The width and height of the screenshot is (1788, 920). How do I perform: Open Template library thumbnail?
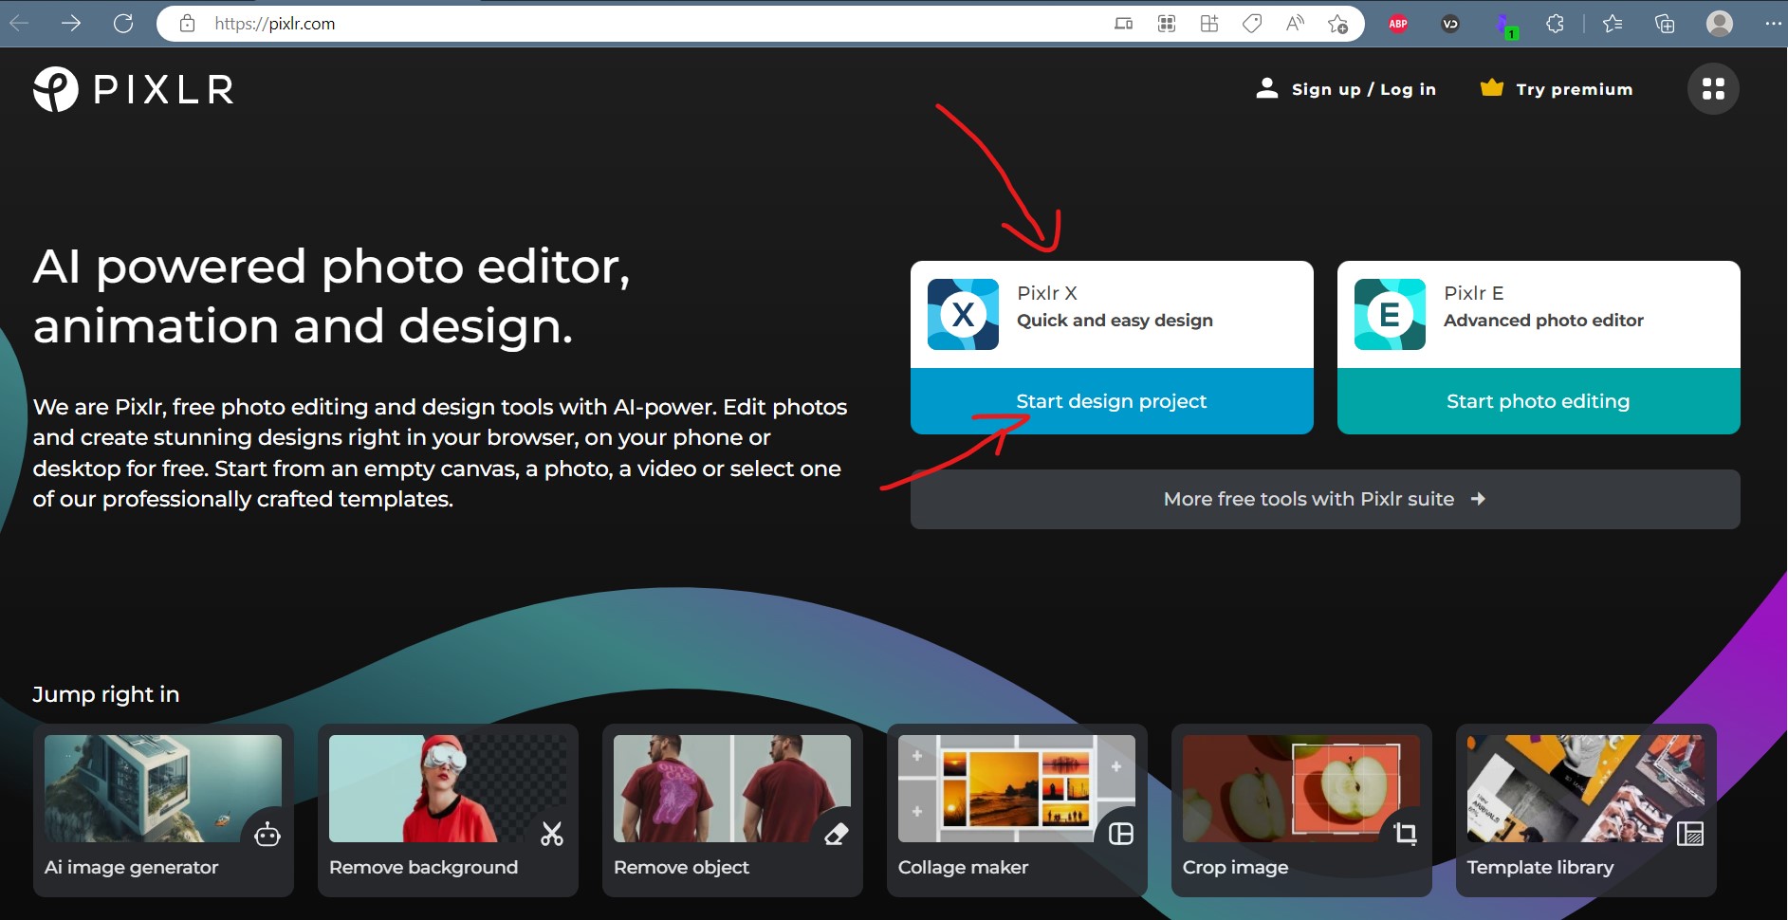1586,788
